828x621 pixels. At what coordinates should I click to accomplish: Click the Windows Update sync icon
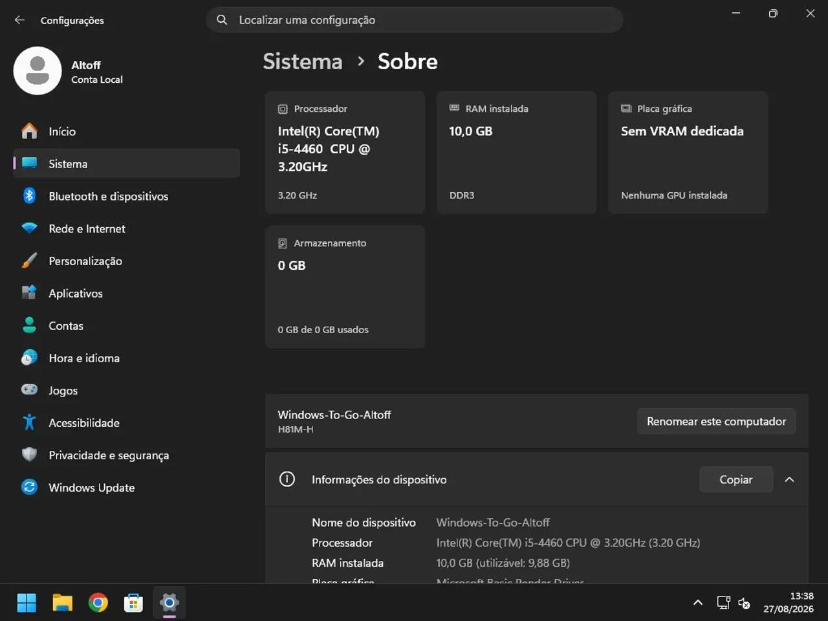coord(29,487)
